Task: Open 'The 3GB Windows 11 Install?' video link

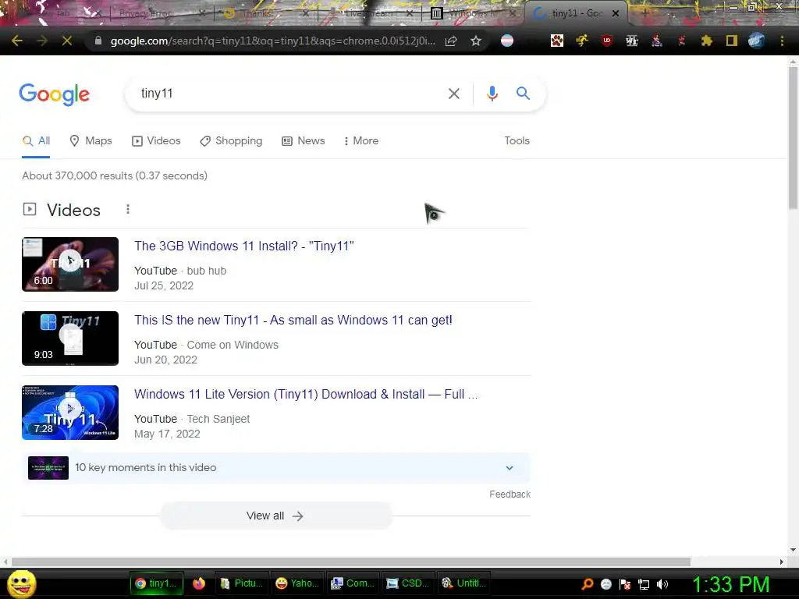Action: click(x=243, y=246)
